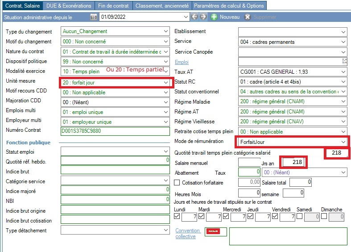Switch to the DUE & Exonérations tab
The image size is (351, 252).
tap(69, 6)
